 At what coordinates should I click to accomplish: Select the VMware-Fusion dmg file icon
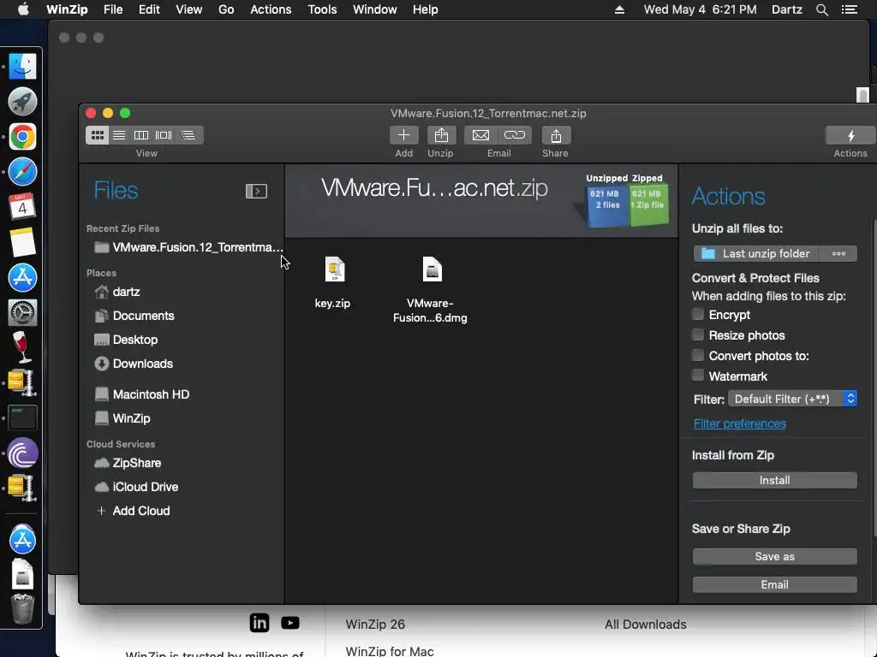(433, 269)
